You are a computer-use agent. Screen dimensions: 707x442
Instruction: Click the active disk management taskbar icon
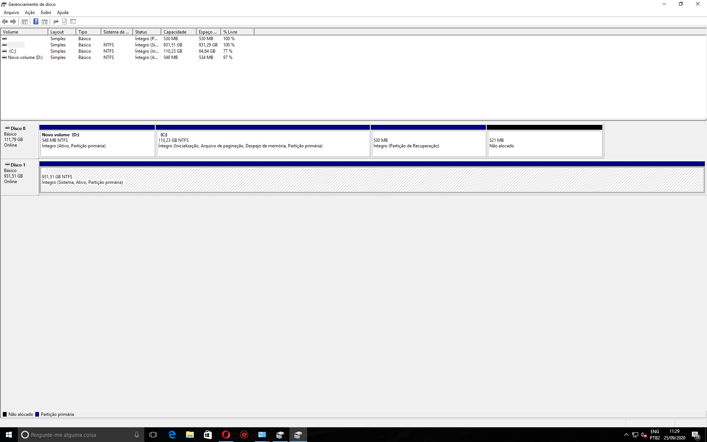(298, 435)
